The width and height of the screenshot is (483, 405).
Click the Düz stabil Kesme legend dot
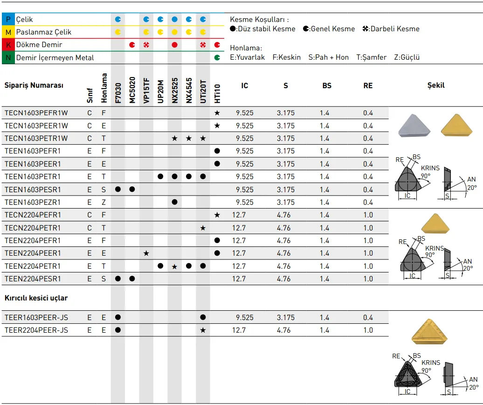(x=233, y=29)
